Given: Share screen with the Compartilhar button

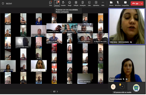Looking at the screenshot, I should [125, 3].
